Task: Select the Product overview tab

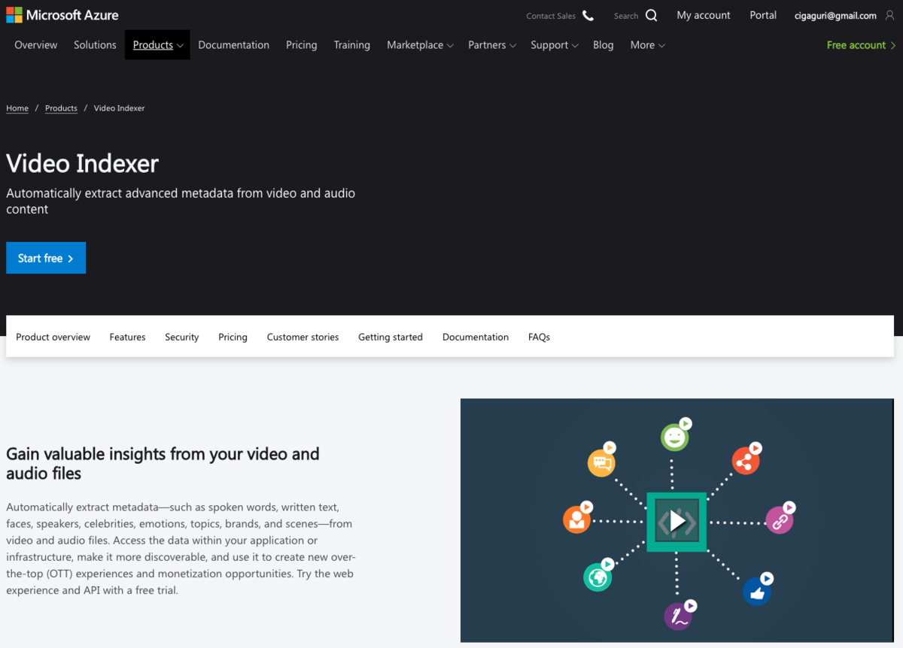Action: tap(53, 337)
